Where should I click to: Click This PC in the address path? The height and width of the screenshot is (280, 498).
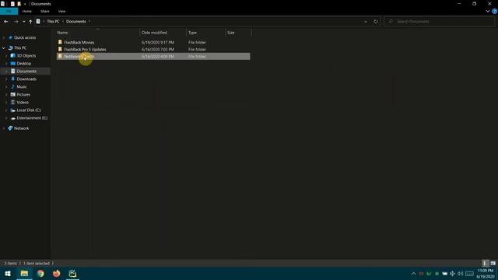53,22
